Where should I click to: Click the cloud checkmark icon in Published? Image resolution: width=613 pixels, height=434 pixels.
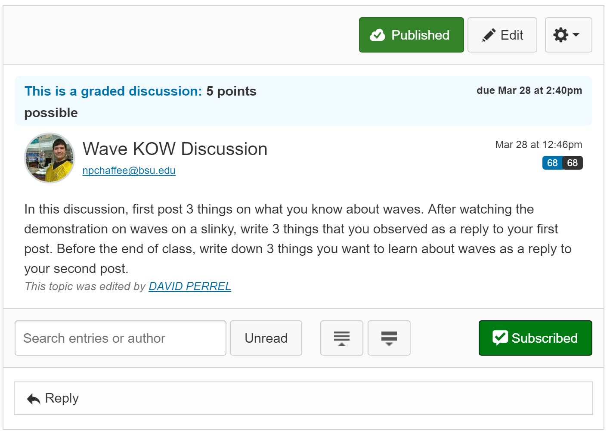[378, 35]
